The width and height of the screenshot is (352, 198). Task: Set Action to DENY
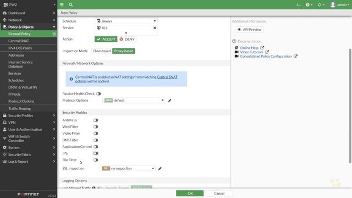pyautogui.click(x=127, y=39)
